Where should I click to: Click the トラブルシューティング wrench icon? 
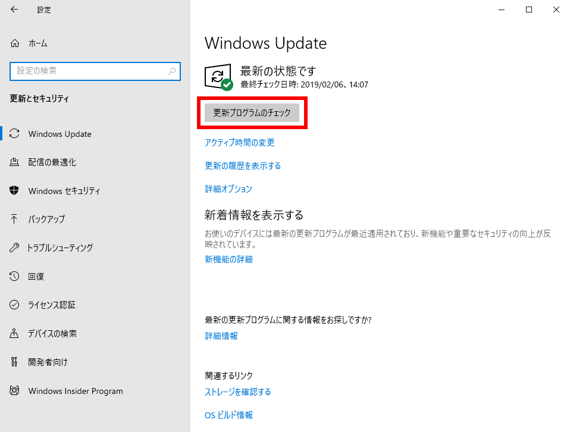[15, 248]
